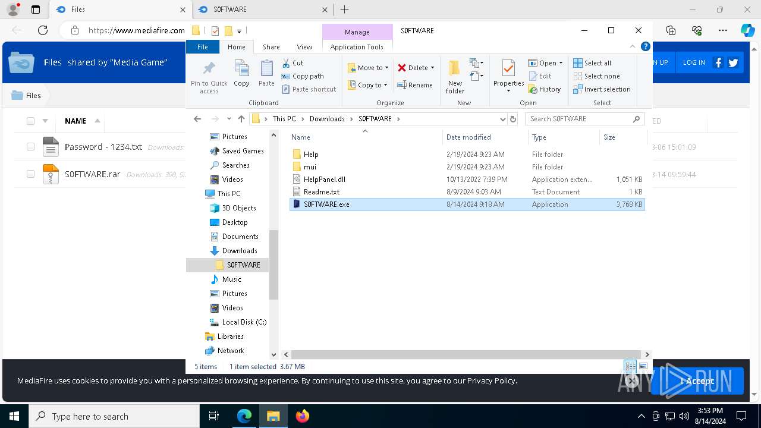Select Desktop in navigation pane
This screenshot has width=761, height=428.
235,222
